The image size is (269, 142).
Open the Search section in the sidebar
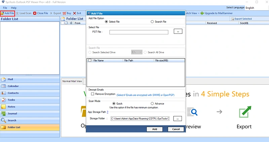click(30, 120)
